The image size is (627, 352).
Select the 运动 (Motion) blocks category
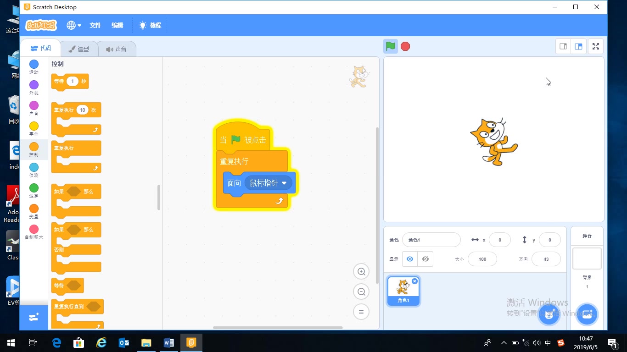coord(33,67)
